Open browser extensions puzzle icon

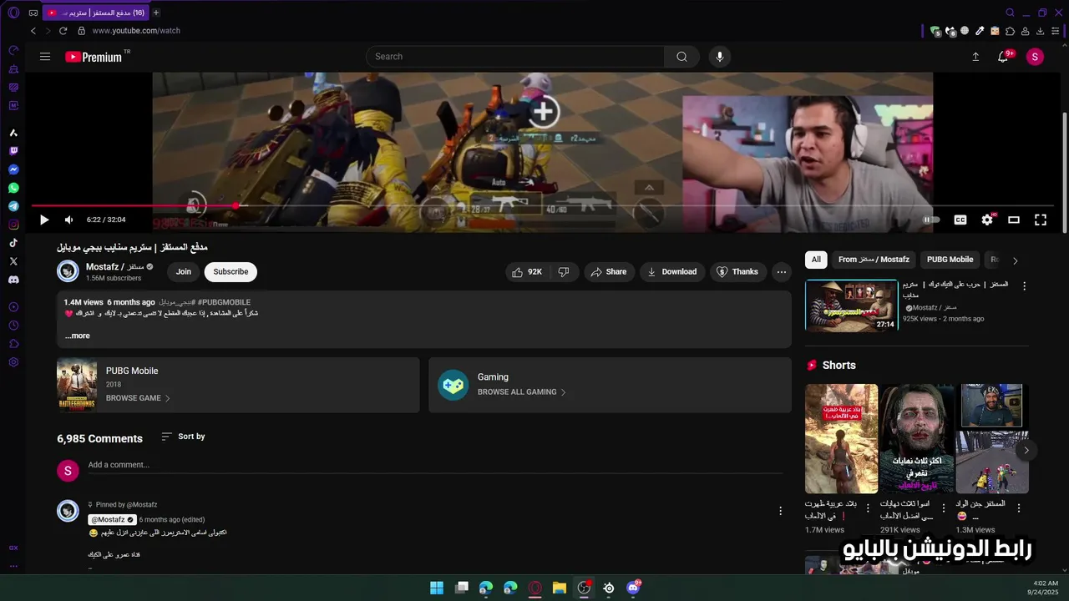pos(1011,31)
